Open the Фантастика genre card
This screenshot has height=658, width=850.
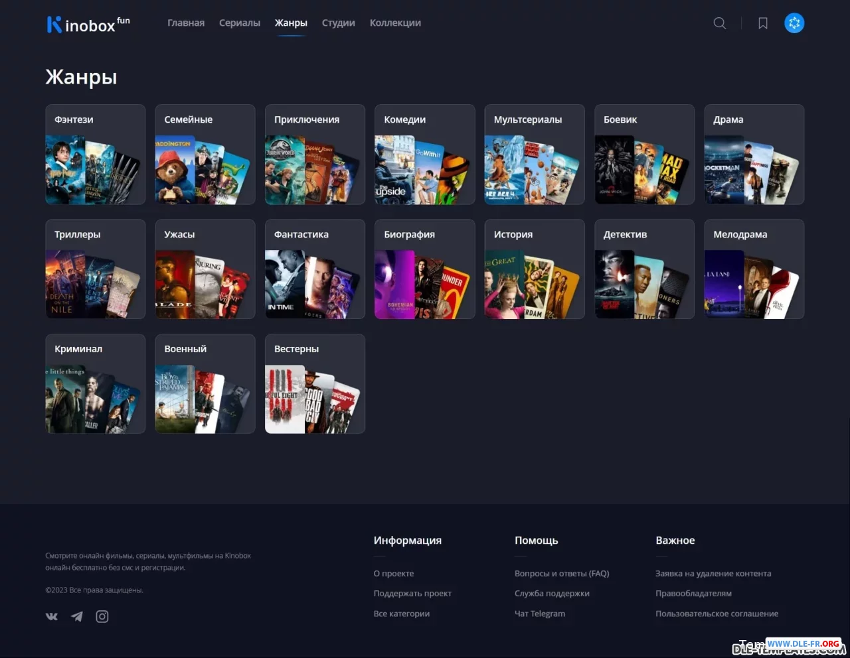click(x=315, y=269)
